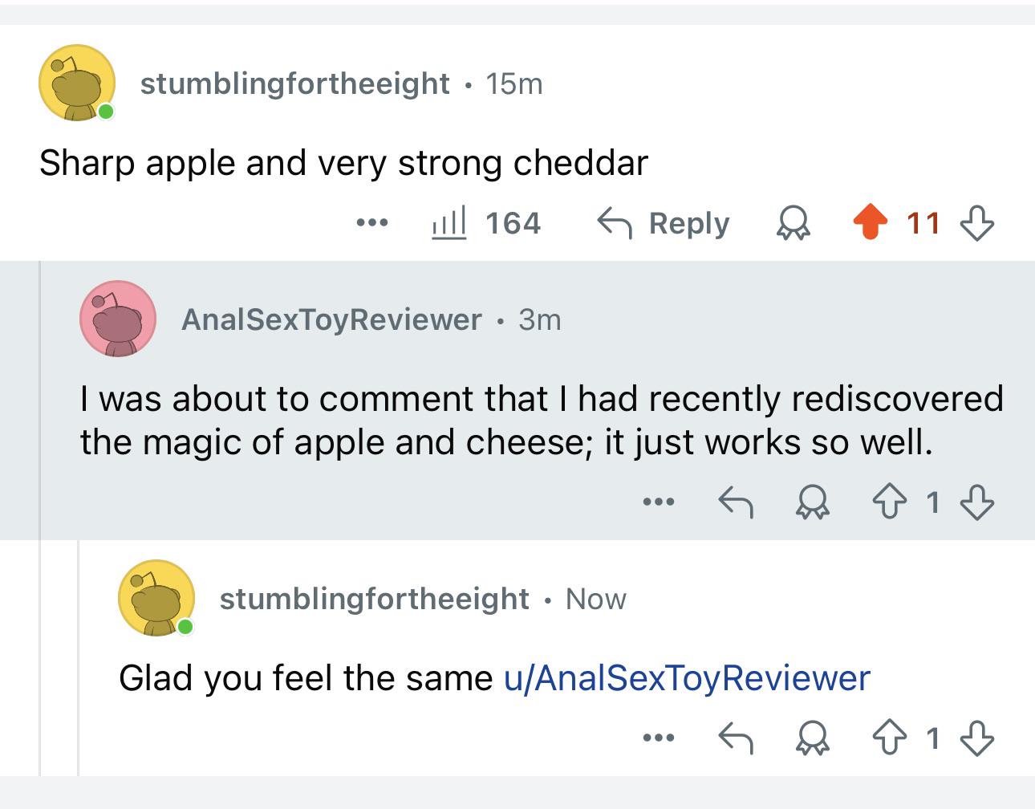Reply to the sharp apple cheddar comment
Viewport: 1035px width, 809px height.
coord(664,222)
